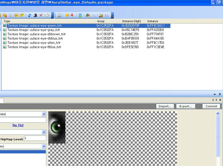Viewport: 223px width, 166px height.
Task: Click the black hat toolbar icon
Action: [35, 15]
